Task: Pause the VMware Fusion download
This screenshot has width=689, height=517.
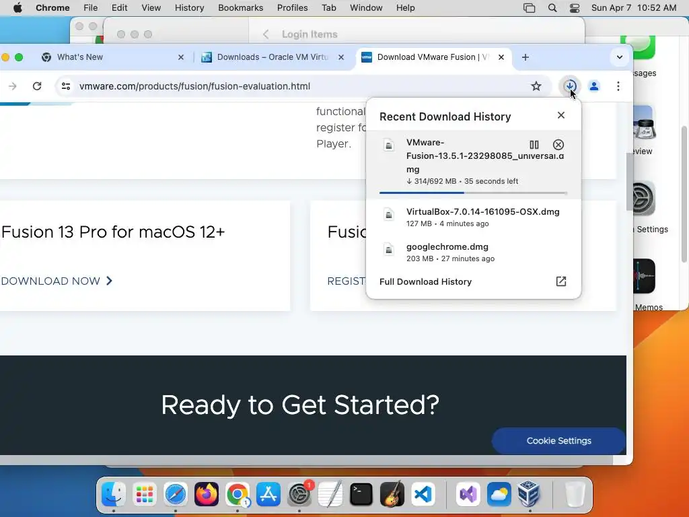Action: [534, 145]
